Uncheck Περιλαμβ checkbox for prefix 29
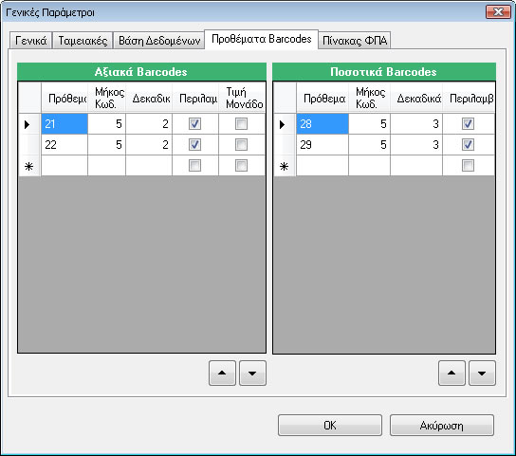Screen dimensions: 516x456 (468, 145)
